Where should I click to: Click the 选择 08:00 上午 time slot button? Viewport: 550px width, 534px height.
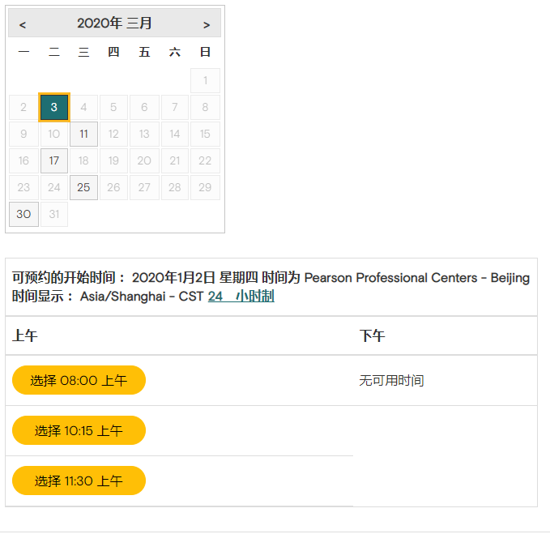tap(79, 380)
